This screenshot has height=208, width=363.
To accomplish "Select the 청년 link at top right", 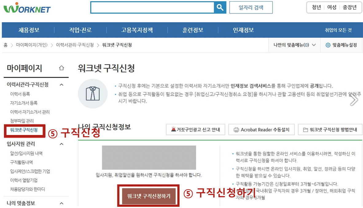I will [316, 7].
